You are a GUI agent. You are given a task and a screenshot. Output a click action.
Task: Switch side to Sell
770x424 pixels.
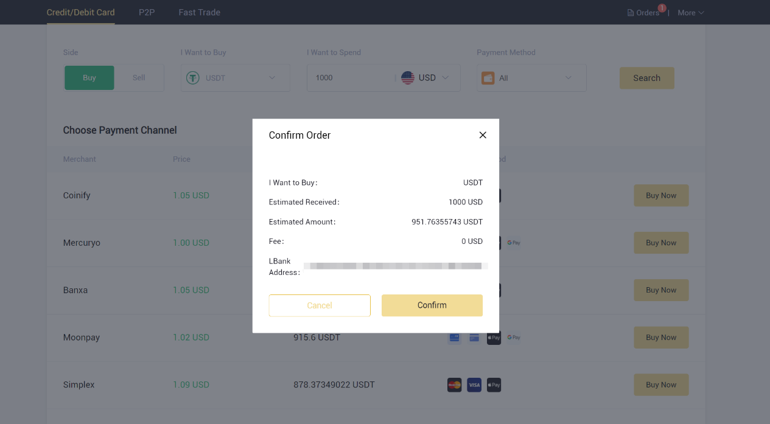(x=138, y=77)
